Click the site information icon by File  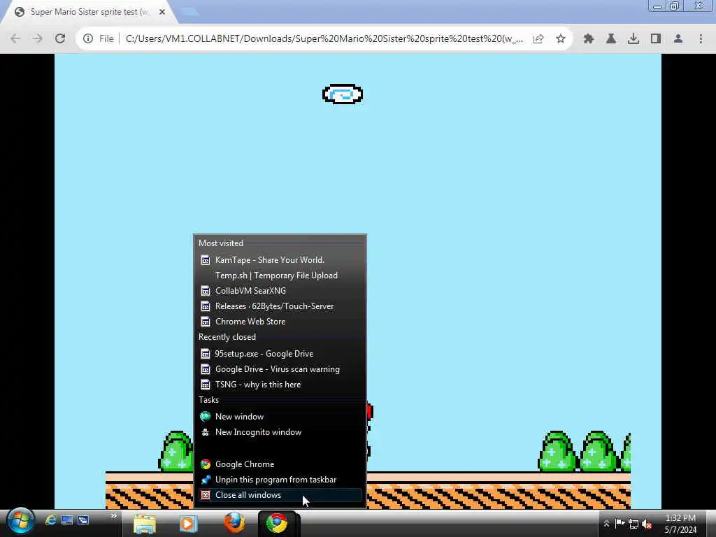tap(87, 39)
